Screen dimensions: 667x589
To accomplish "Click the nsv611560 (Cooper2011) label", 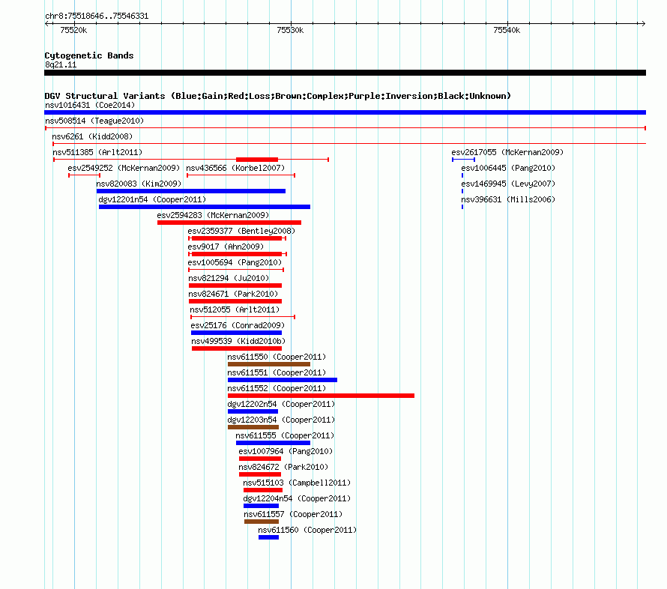I will [307, 530].
